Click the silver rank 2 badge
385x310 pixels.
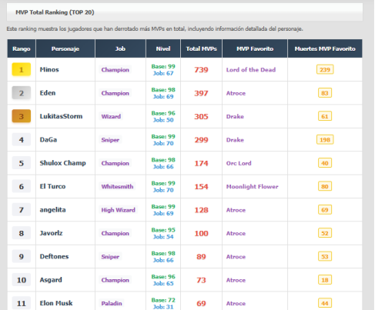(22, 93)
